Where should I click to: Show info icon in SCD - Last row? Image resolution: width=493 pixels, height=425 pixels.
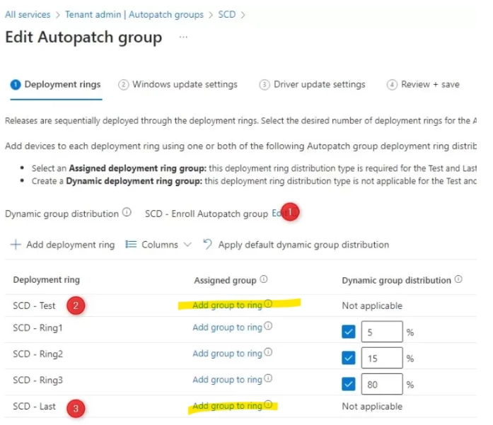pos(268,404)
